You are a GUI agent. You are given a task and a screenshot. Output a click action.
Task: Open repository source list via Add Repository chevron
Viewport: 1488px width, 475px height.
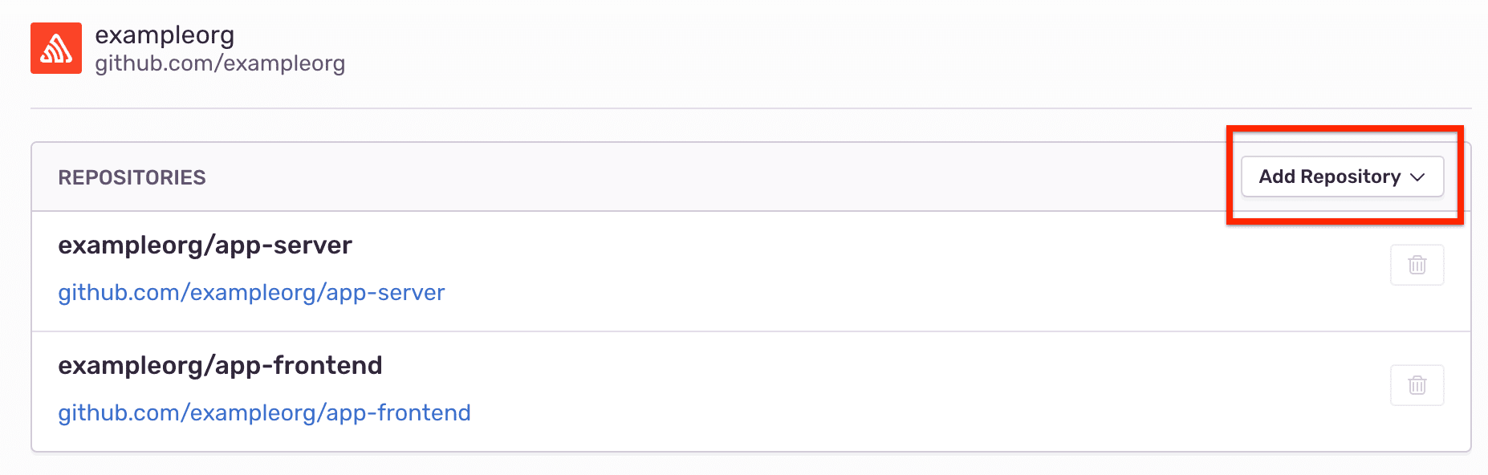1417,177
